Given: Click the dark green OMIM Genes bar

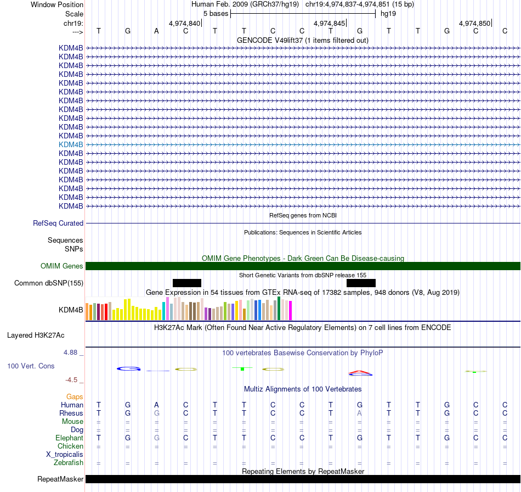Looking at the screenshot, I should [x=303, y=266].
